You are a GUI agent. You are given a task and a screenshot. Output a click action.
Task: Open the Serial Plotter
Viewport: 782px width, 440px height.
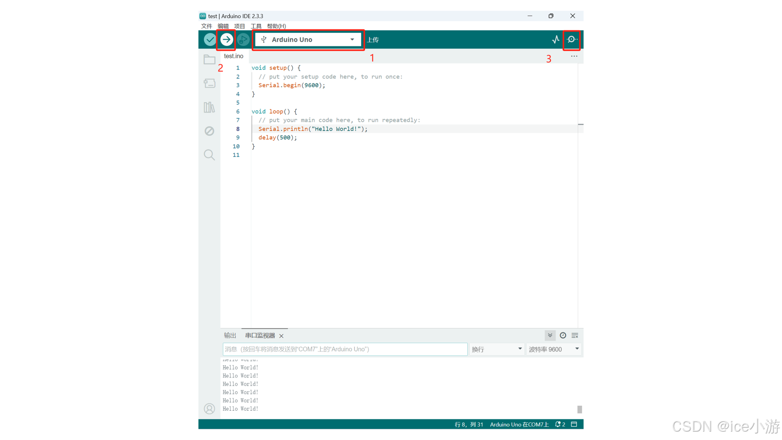click(x=556, y=40)
